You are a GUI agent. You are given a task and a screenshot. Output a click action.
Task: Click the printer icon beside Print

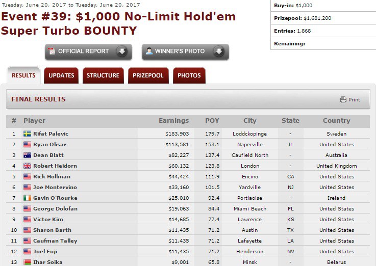pos(343,100)
